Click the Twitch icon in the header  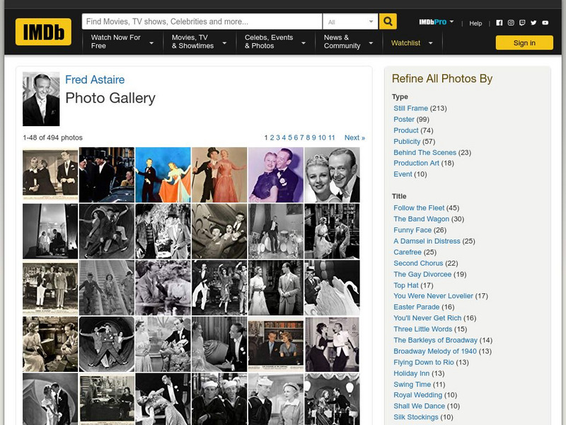(522, 23)
